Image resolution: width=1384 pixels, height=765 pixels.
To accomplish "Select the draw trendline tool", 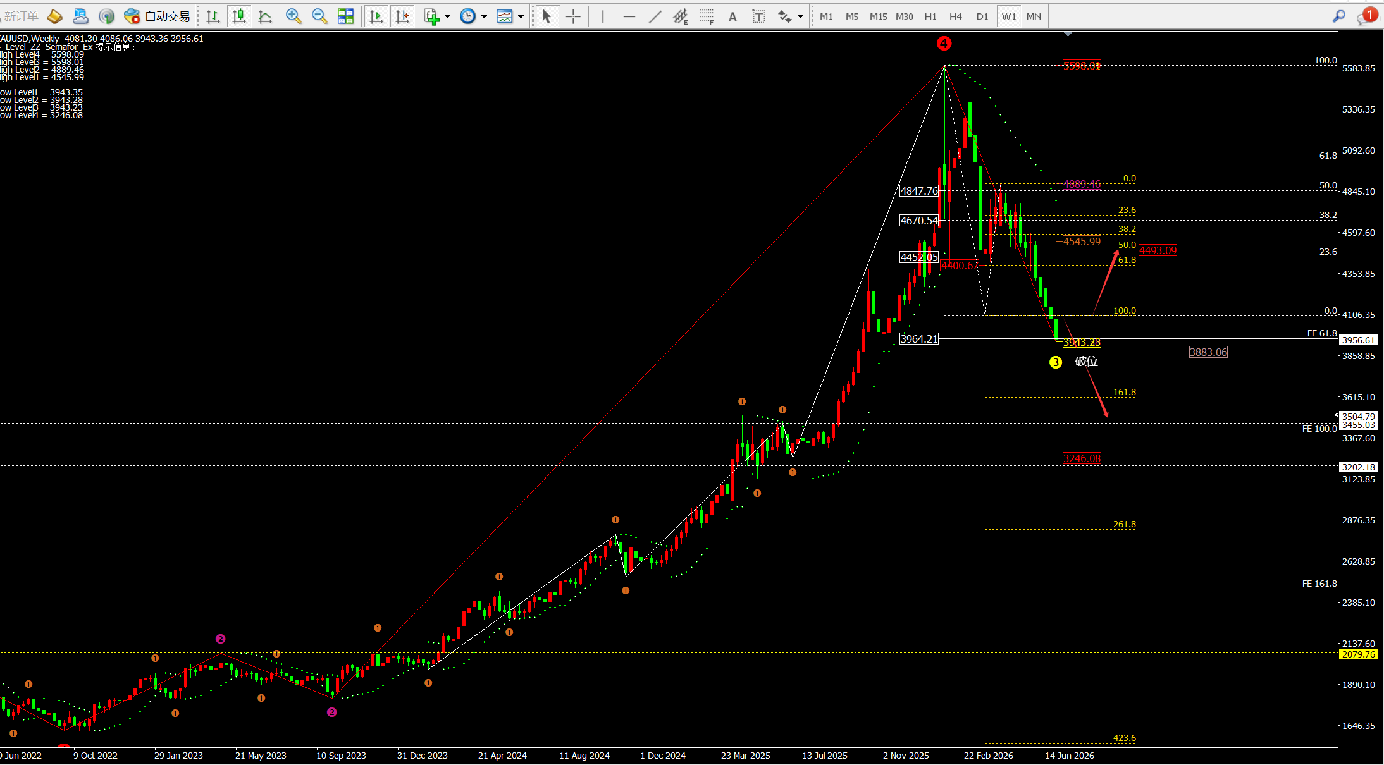I will coord(655,16).
